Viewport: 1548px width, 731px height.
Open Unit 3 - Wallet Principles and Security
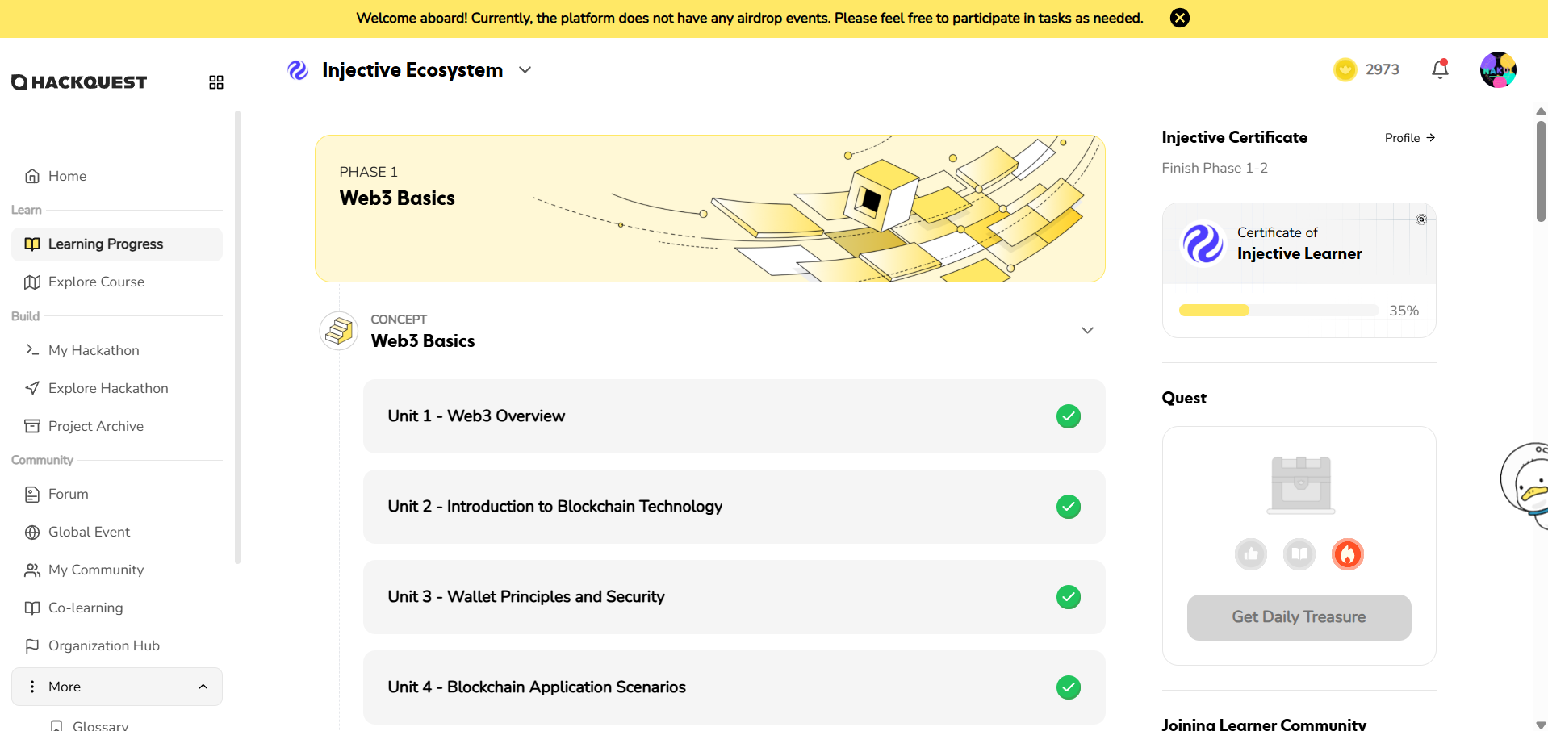(x=734, y=597)
